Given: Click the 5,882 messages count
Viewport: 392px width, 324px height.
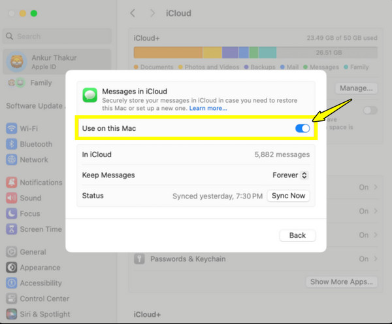Looking at the screenshot, I should tap(282, 154).
